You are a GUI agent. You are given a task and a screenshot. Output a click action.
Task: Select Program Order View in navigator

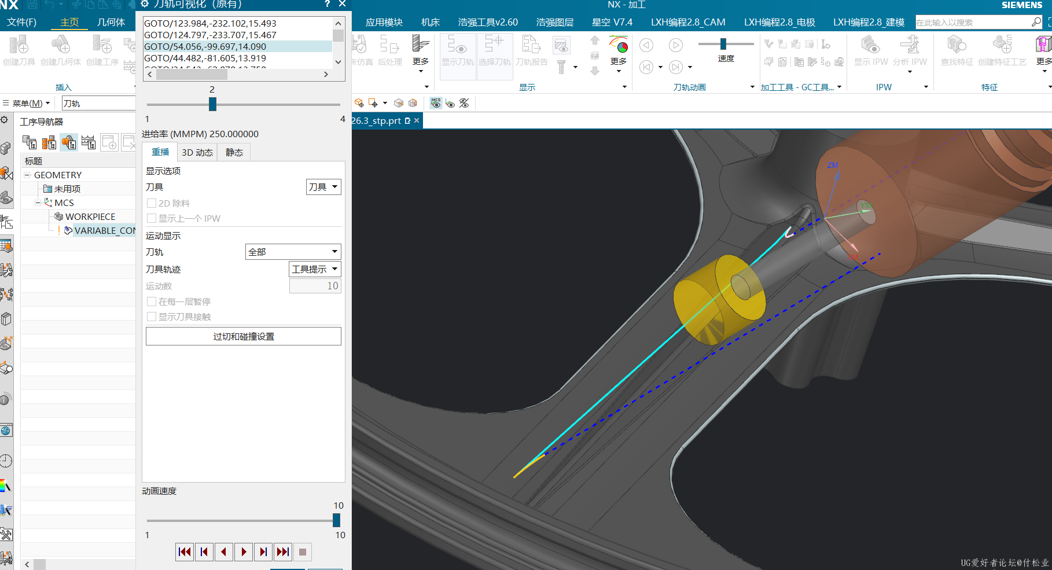29,142
